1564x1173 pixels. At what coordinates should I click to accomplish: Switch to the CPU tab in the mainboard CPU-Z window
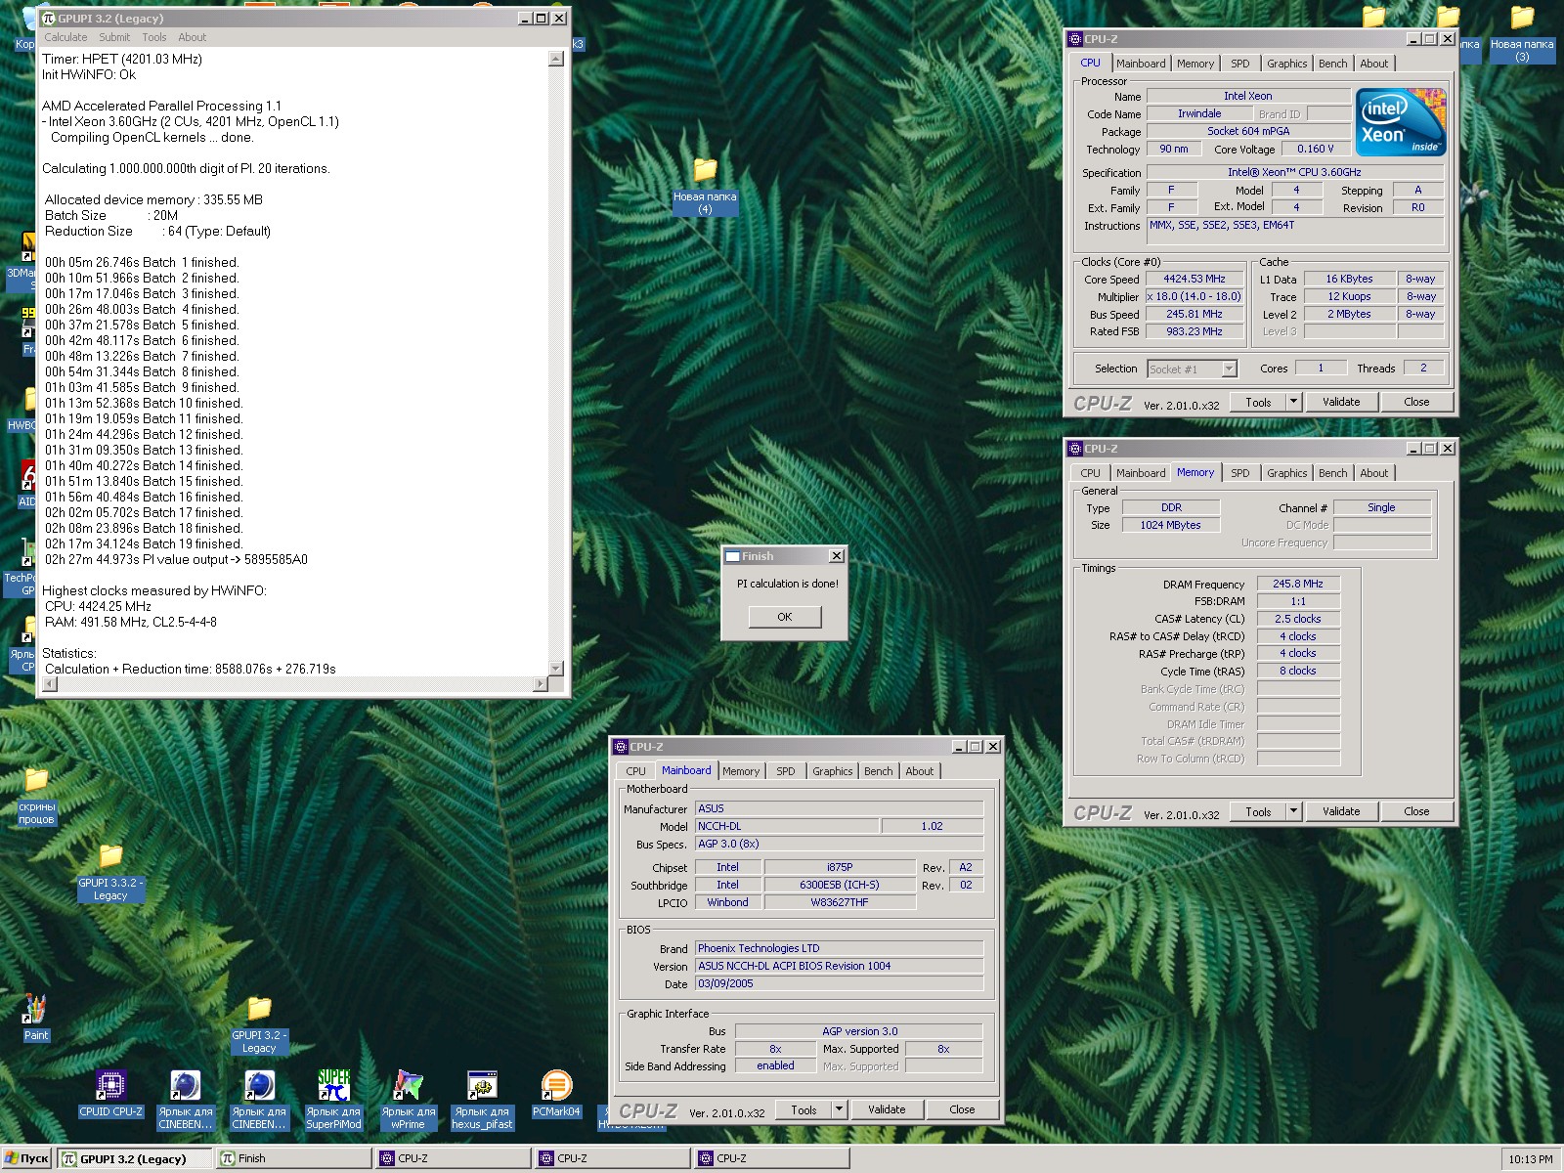(636, 771)
